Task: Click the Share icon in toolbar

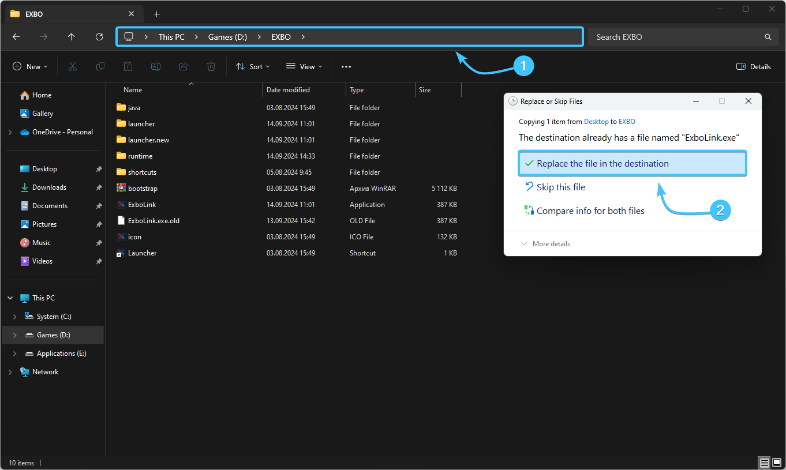Action: click(x=184, y=67)
